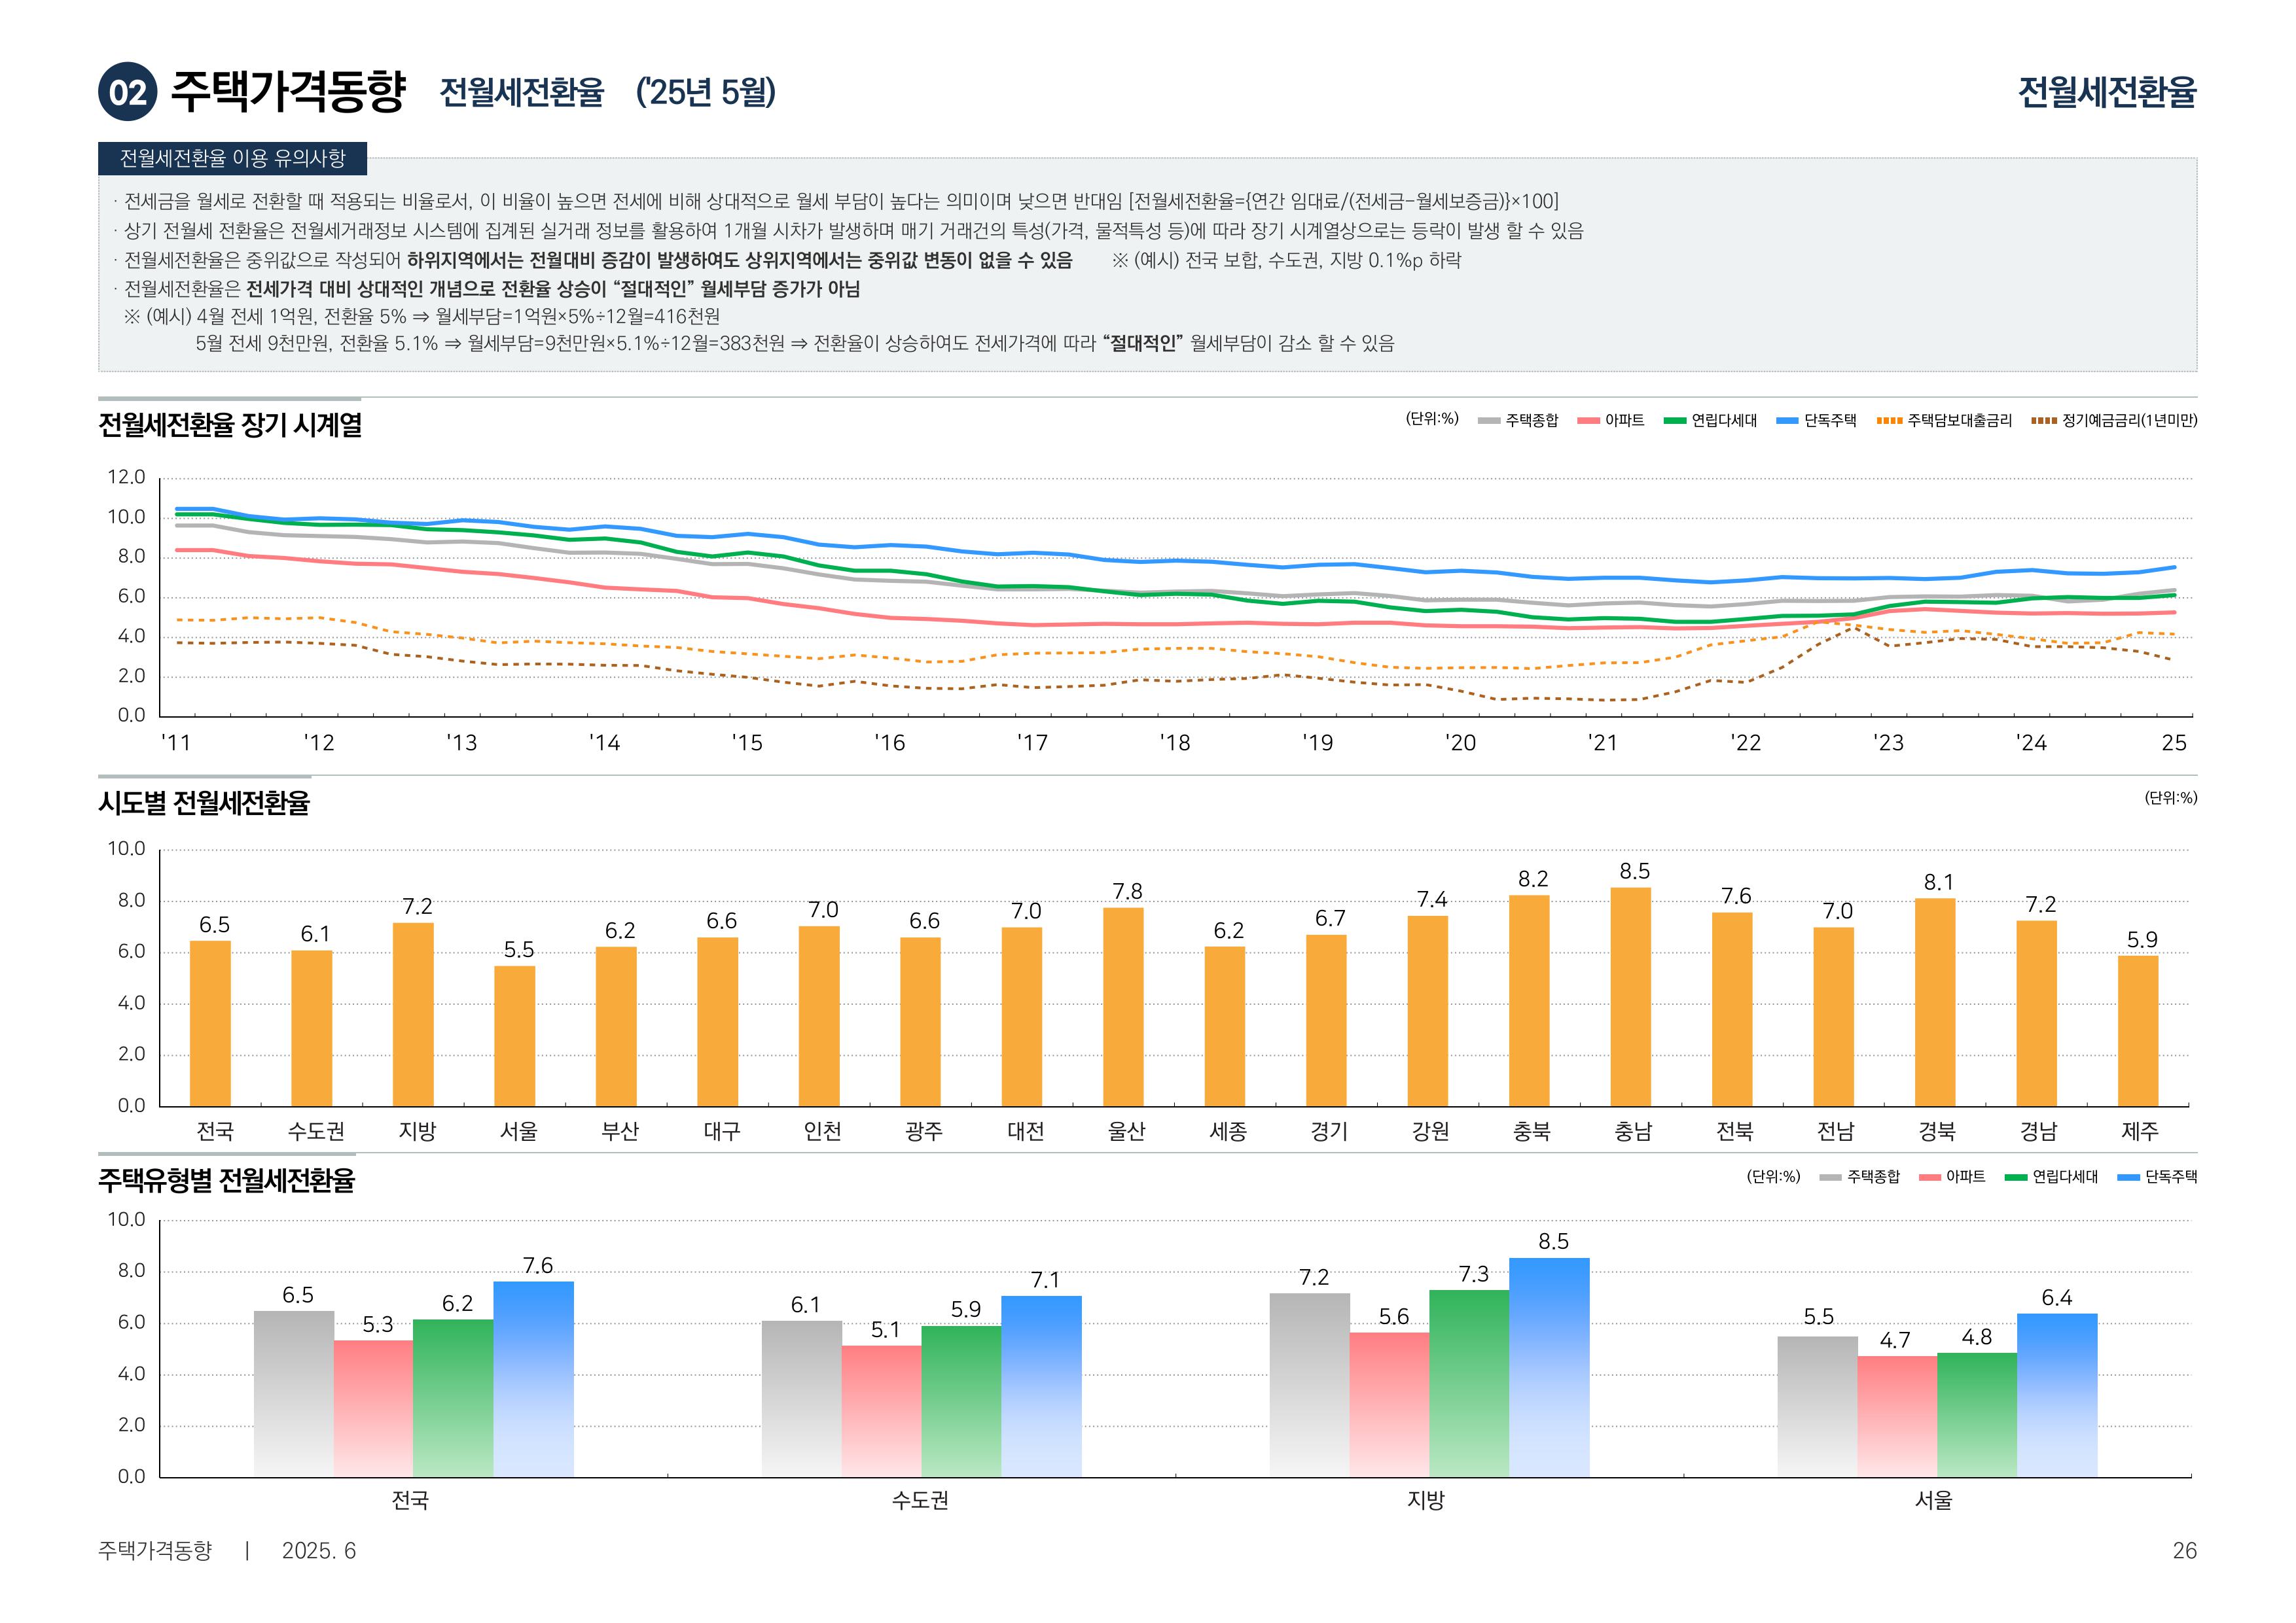Click the gray 주택종합 legend swatch in line chart
2296x1623 pixels.
[1489, 421]
